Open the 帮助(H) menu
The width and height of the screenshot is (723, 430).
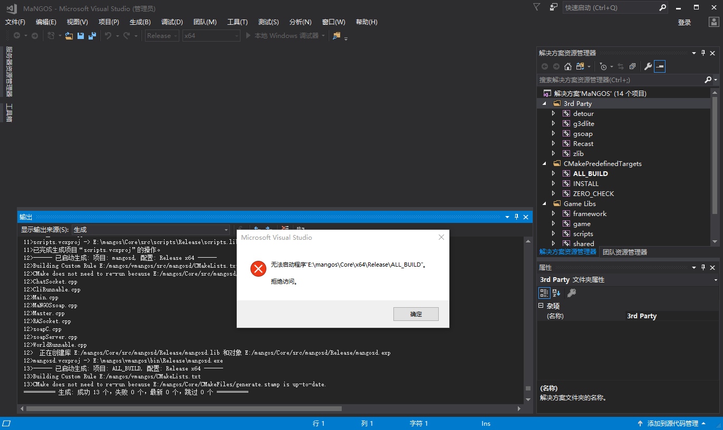[x=367, y=22]
